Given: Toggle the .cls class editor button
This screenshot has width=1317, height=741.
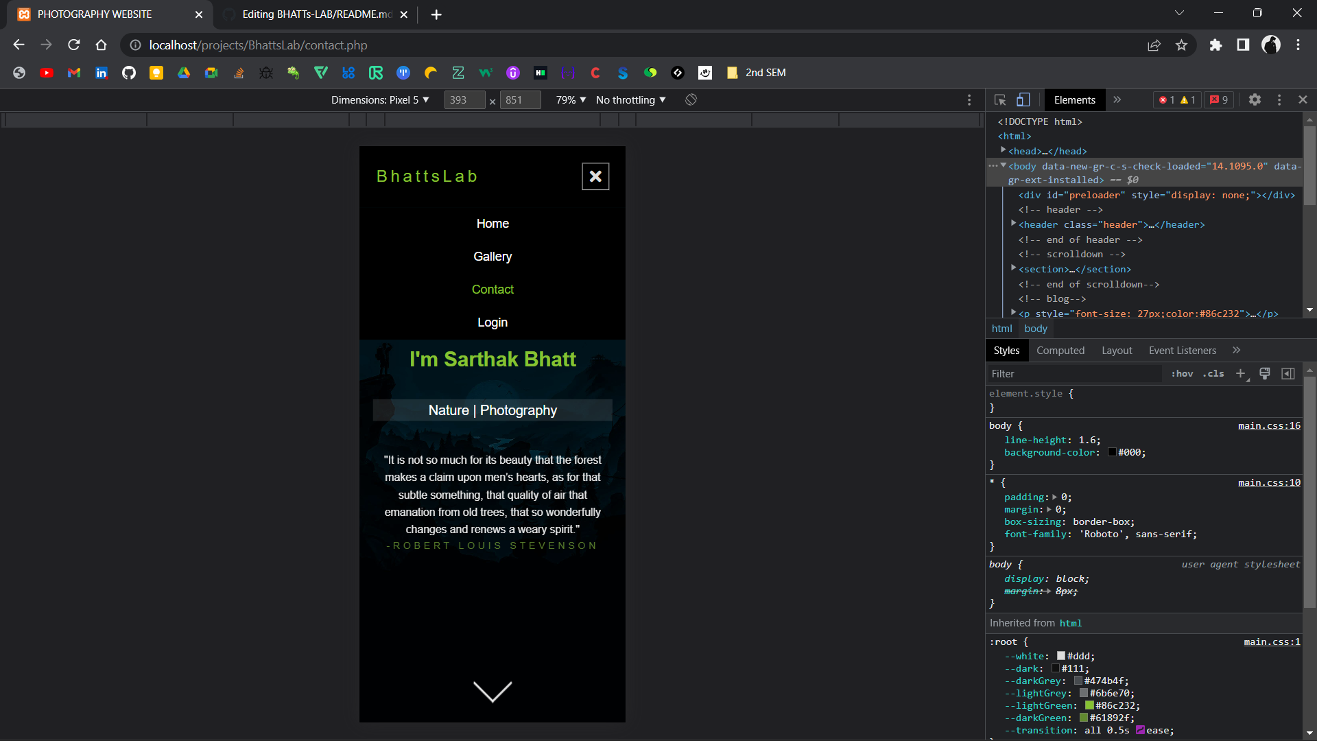Looking at the screenshot, I should (x=1213, y=374).
